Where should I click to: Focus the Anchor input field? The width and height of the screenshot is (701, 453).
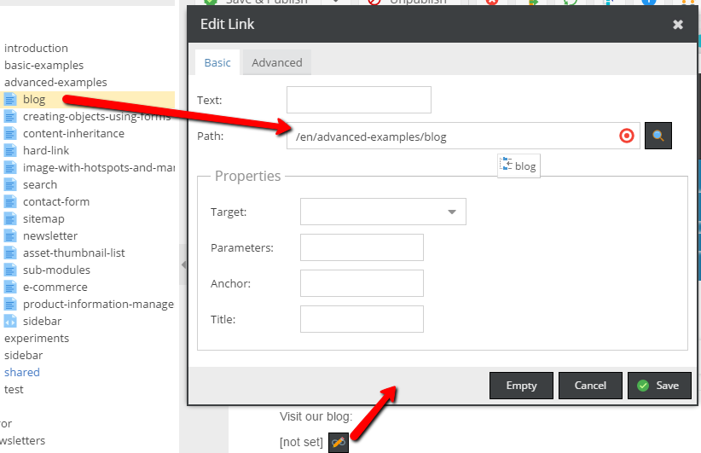coord(362,283)
